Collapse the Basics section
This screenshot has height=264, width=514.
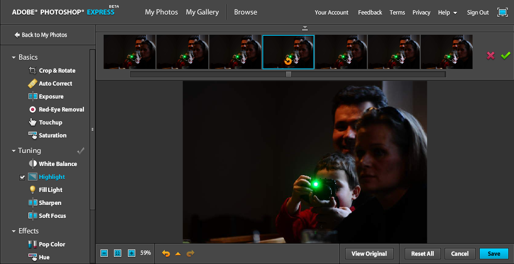(x=14, y=58)
